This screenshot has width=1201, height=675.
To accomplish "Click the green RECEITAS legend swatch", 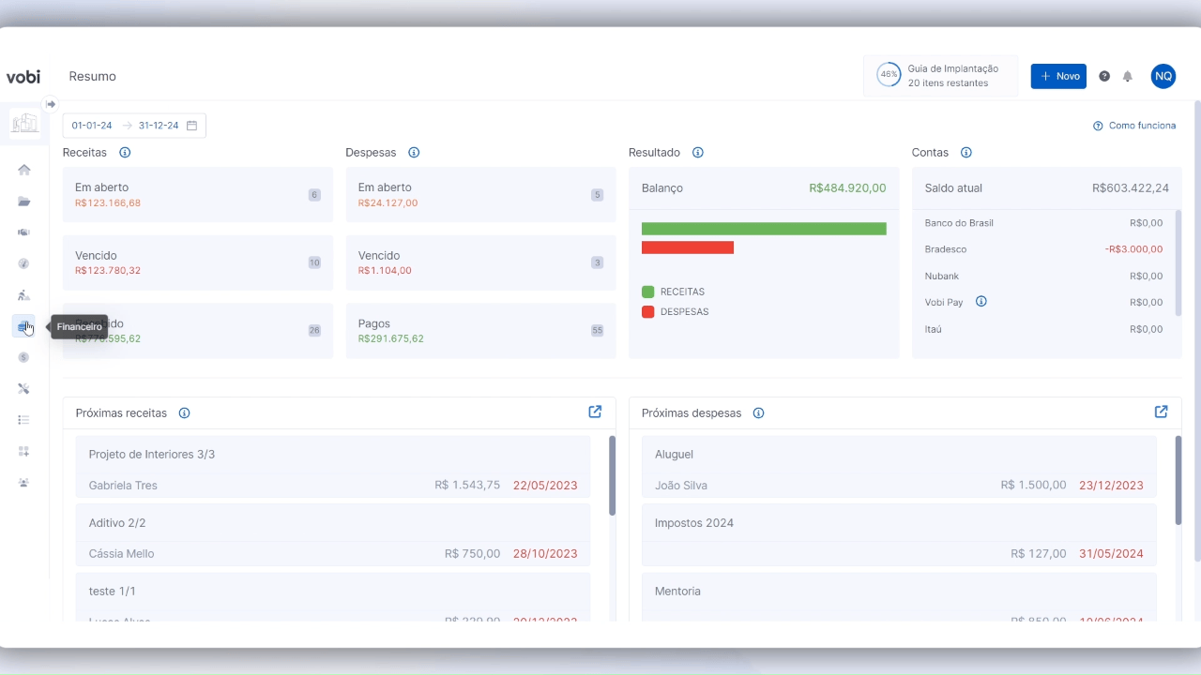I will click(647, 292).
